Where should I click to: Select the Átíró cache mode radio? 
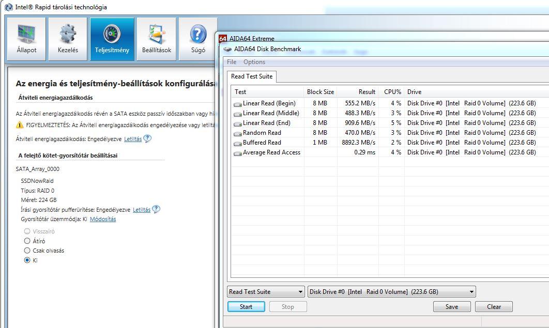pos(27,241)
